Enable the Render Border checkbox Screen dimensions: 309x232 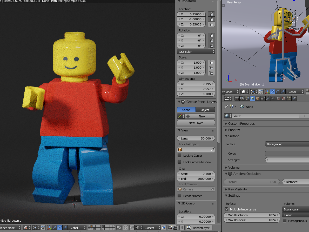(179, 196)
